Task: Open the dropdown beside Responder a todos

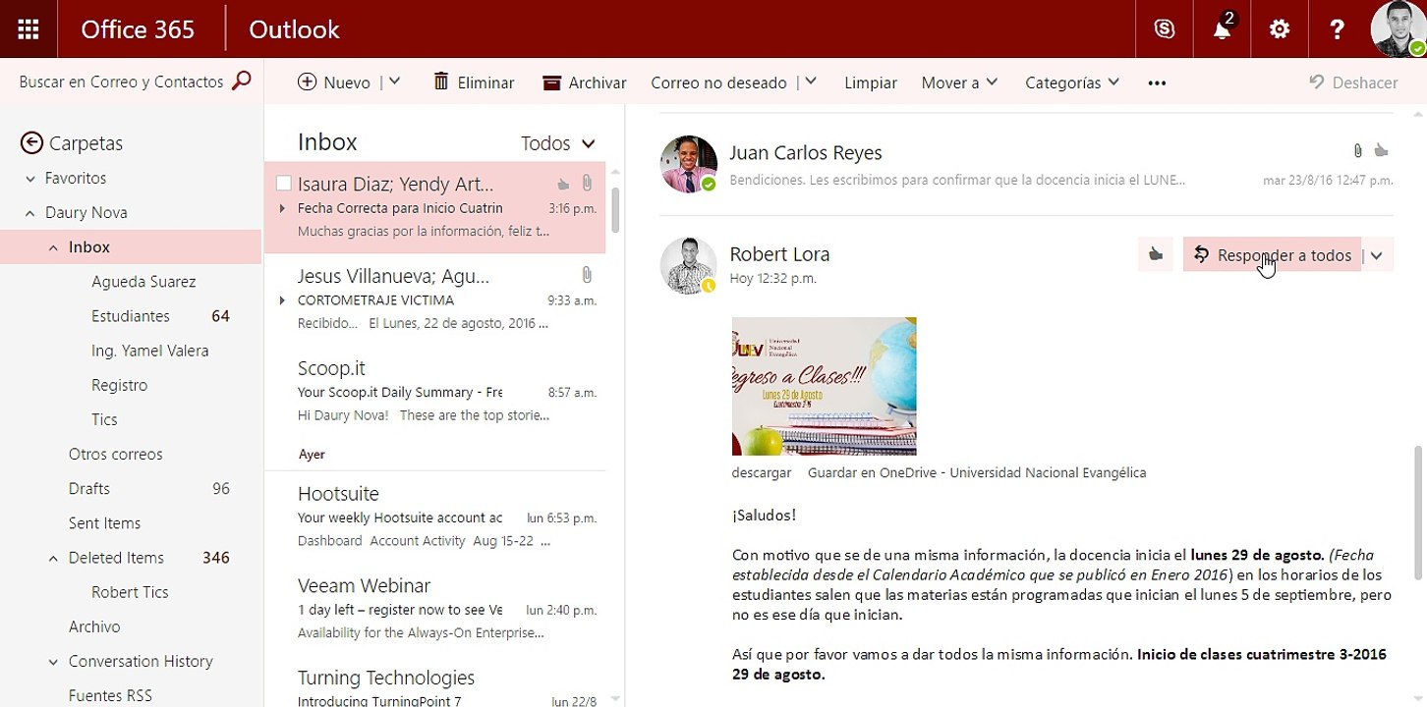Action: point(1377,255)
